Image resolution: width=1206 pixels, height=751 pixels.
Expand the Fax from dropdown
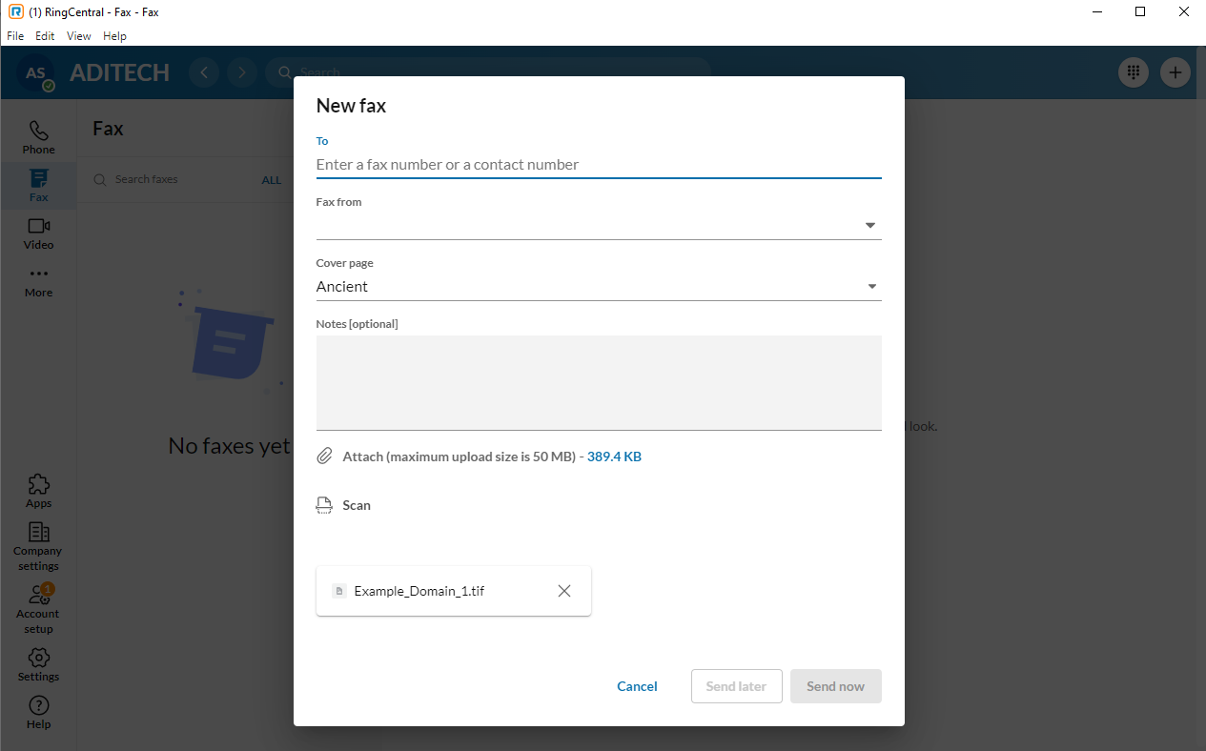point(869,226)
